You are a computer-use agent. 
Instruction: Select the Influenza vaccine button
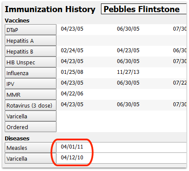[31, 73]
